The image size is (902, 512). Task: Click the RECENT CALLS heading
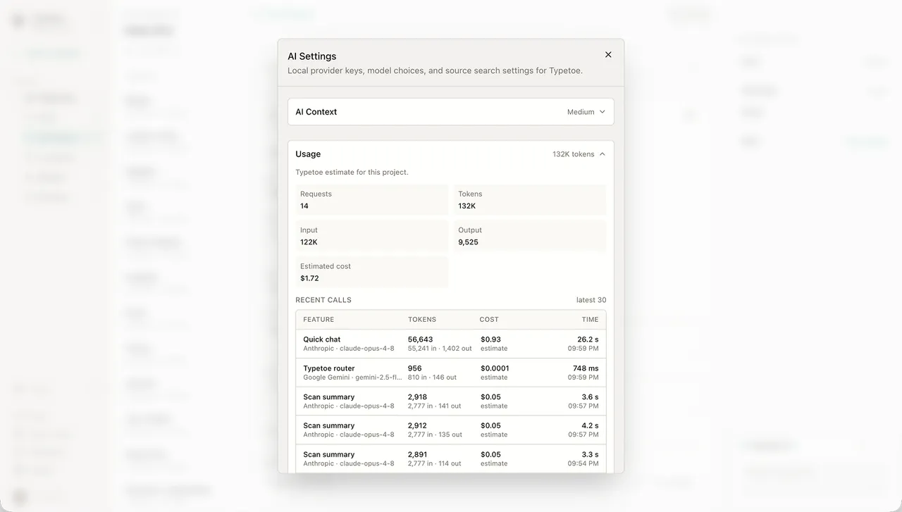point(323,300)
